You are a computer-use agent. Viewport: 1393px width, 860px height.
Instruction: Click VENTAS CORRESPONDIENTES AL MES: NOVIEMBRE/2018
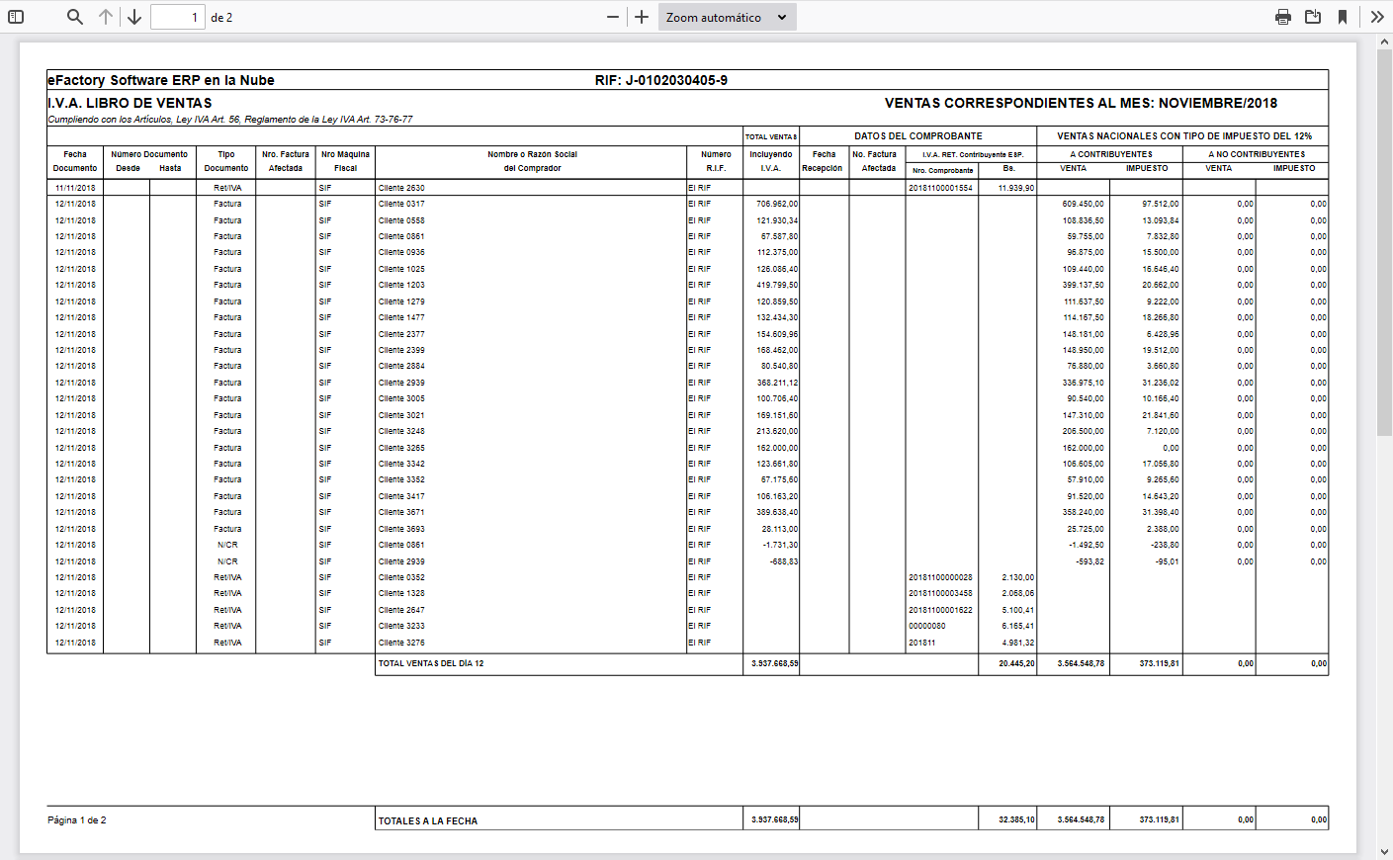(1081, 103)
